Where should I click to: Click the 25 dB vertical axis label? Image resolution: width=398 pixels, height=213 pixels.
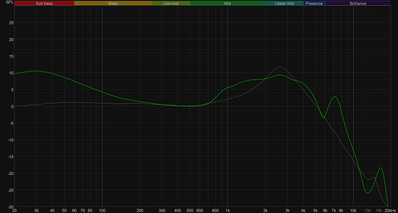[11, 22]
